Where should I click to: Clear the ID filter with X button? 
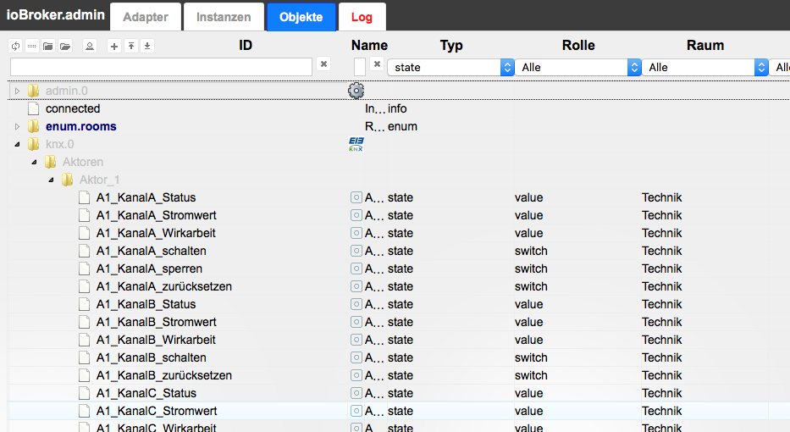coord(323,64)
